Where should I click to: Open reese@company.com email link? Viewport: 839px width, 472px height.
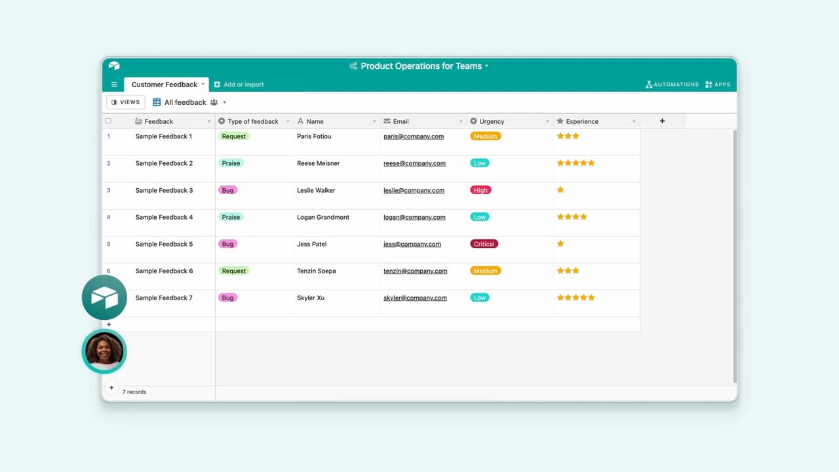(415, 163)
